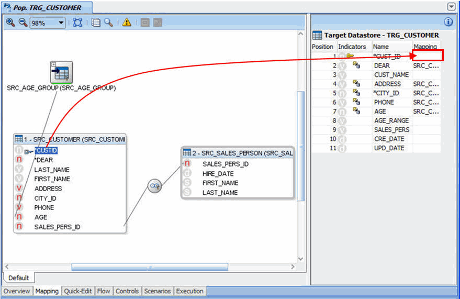Select FIRST_NAME column in SRC_CUSTOMER
The height and width of the screenshot is (299, 460).
[x=52, y=179]
